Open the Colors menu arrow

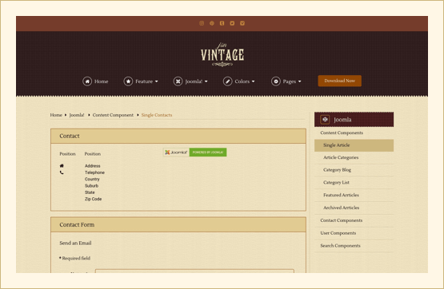pyautogui.click(x=253, y=81)
